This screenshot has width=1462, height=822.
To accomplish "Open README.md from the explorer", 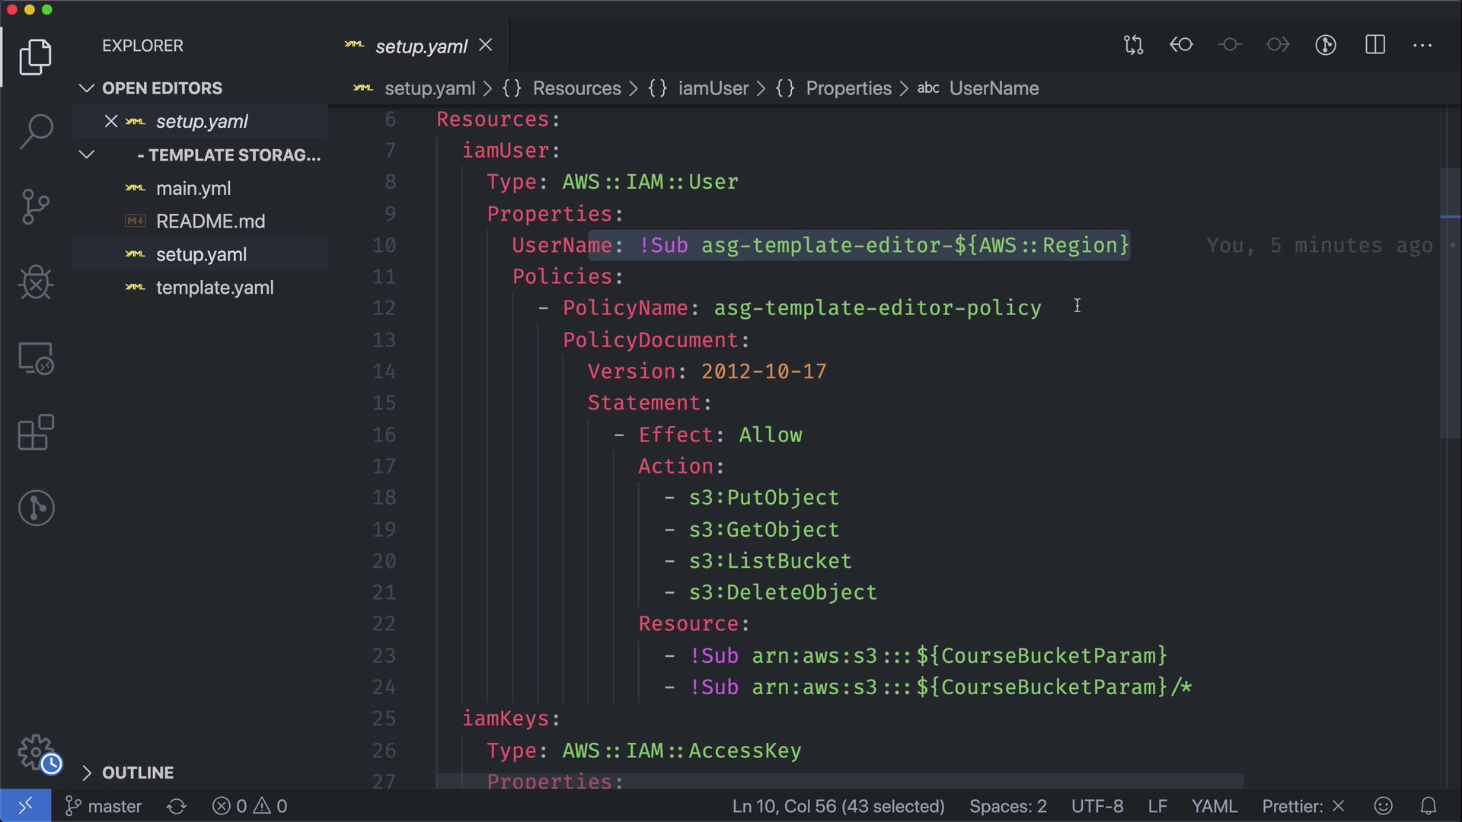I will [210, 221].
